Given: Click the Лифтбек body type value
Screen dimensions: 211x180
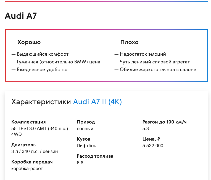Looking at the screenshot, I should pyautogui.click(x=86, y=146).
